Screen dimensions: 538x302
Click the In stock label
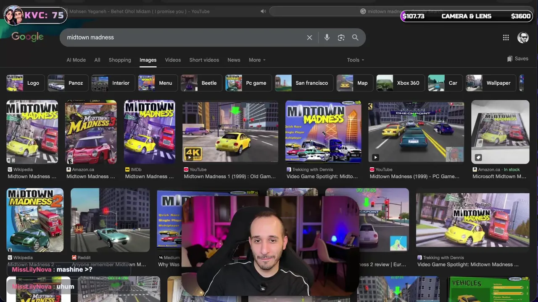(512, 169)
